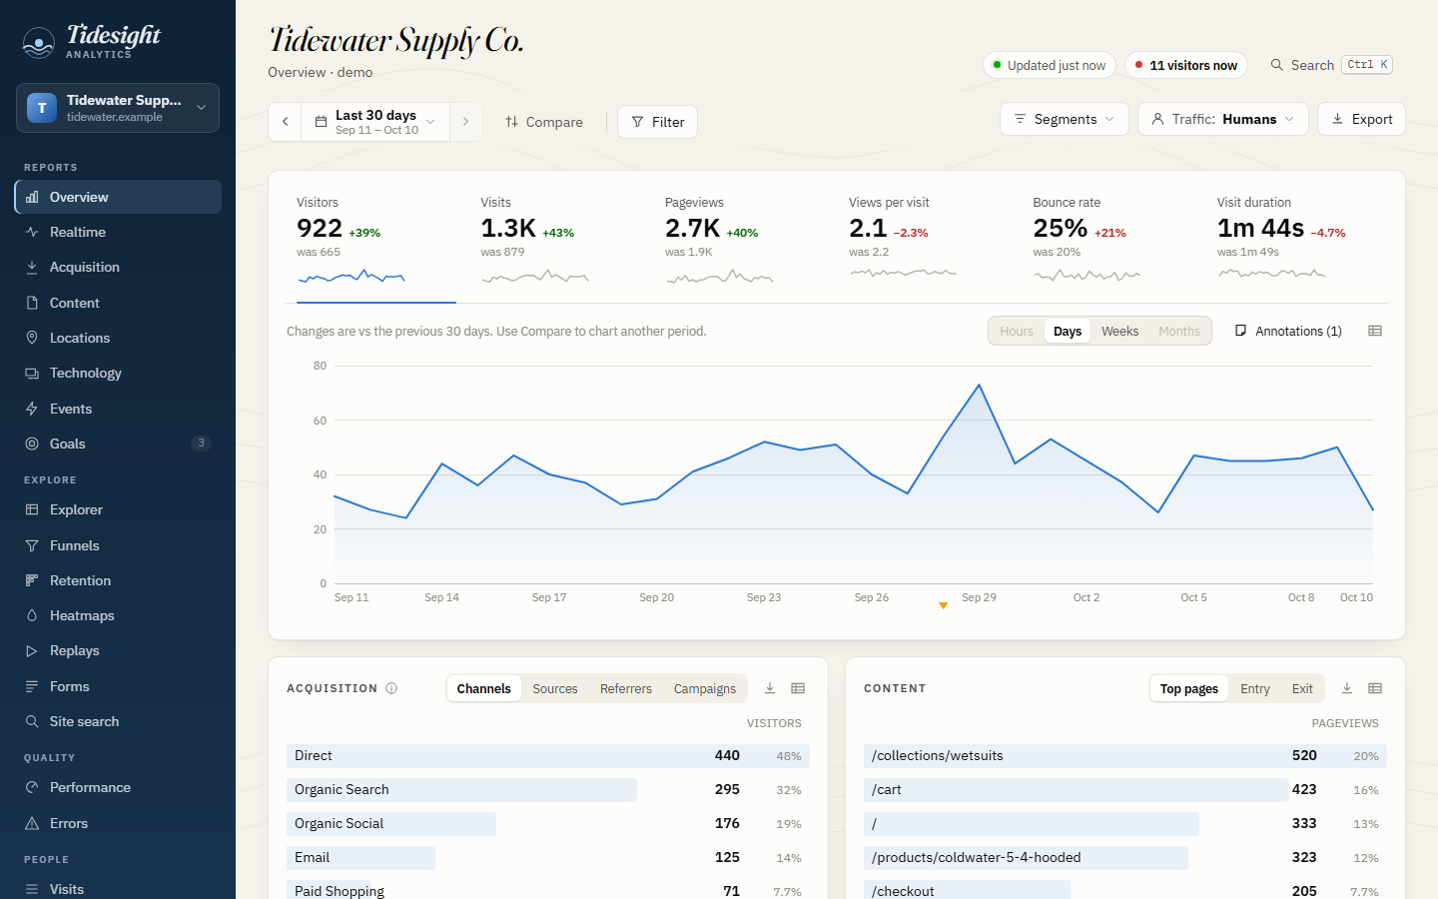Select Channels tab
This screenshot has height=899, width=1438.
click(484, 688)
